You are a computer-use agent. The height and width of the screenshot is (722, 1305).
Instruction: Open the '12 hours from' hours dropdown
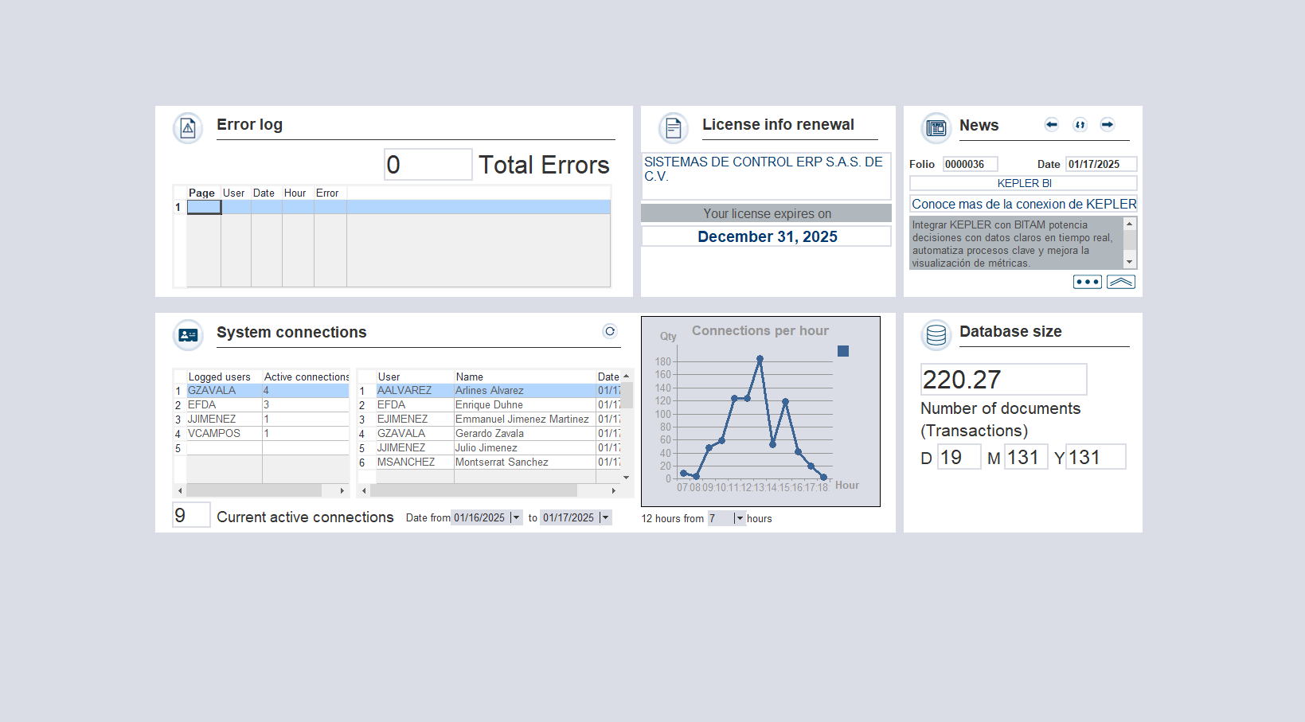740,518
